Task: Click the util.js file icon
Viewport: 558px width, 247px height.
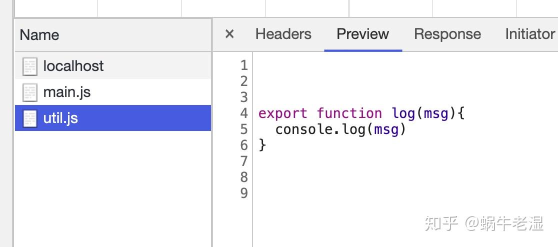Action: [30, 118]
